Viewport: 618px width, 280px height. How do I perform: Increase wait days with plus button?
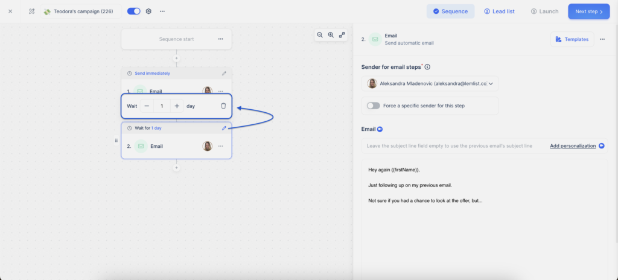(177, 106)
